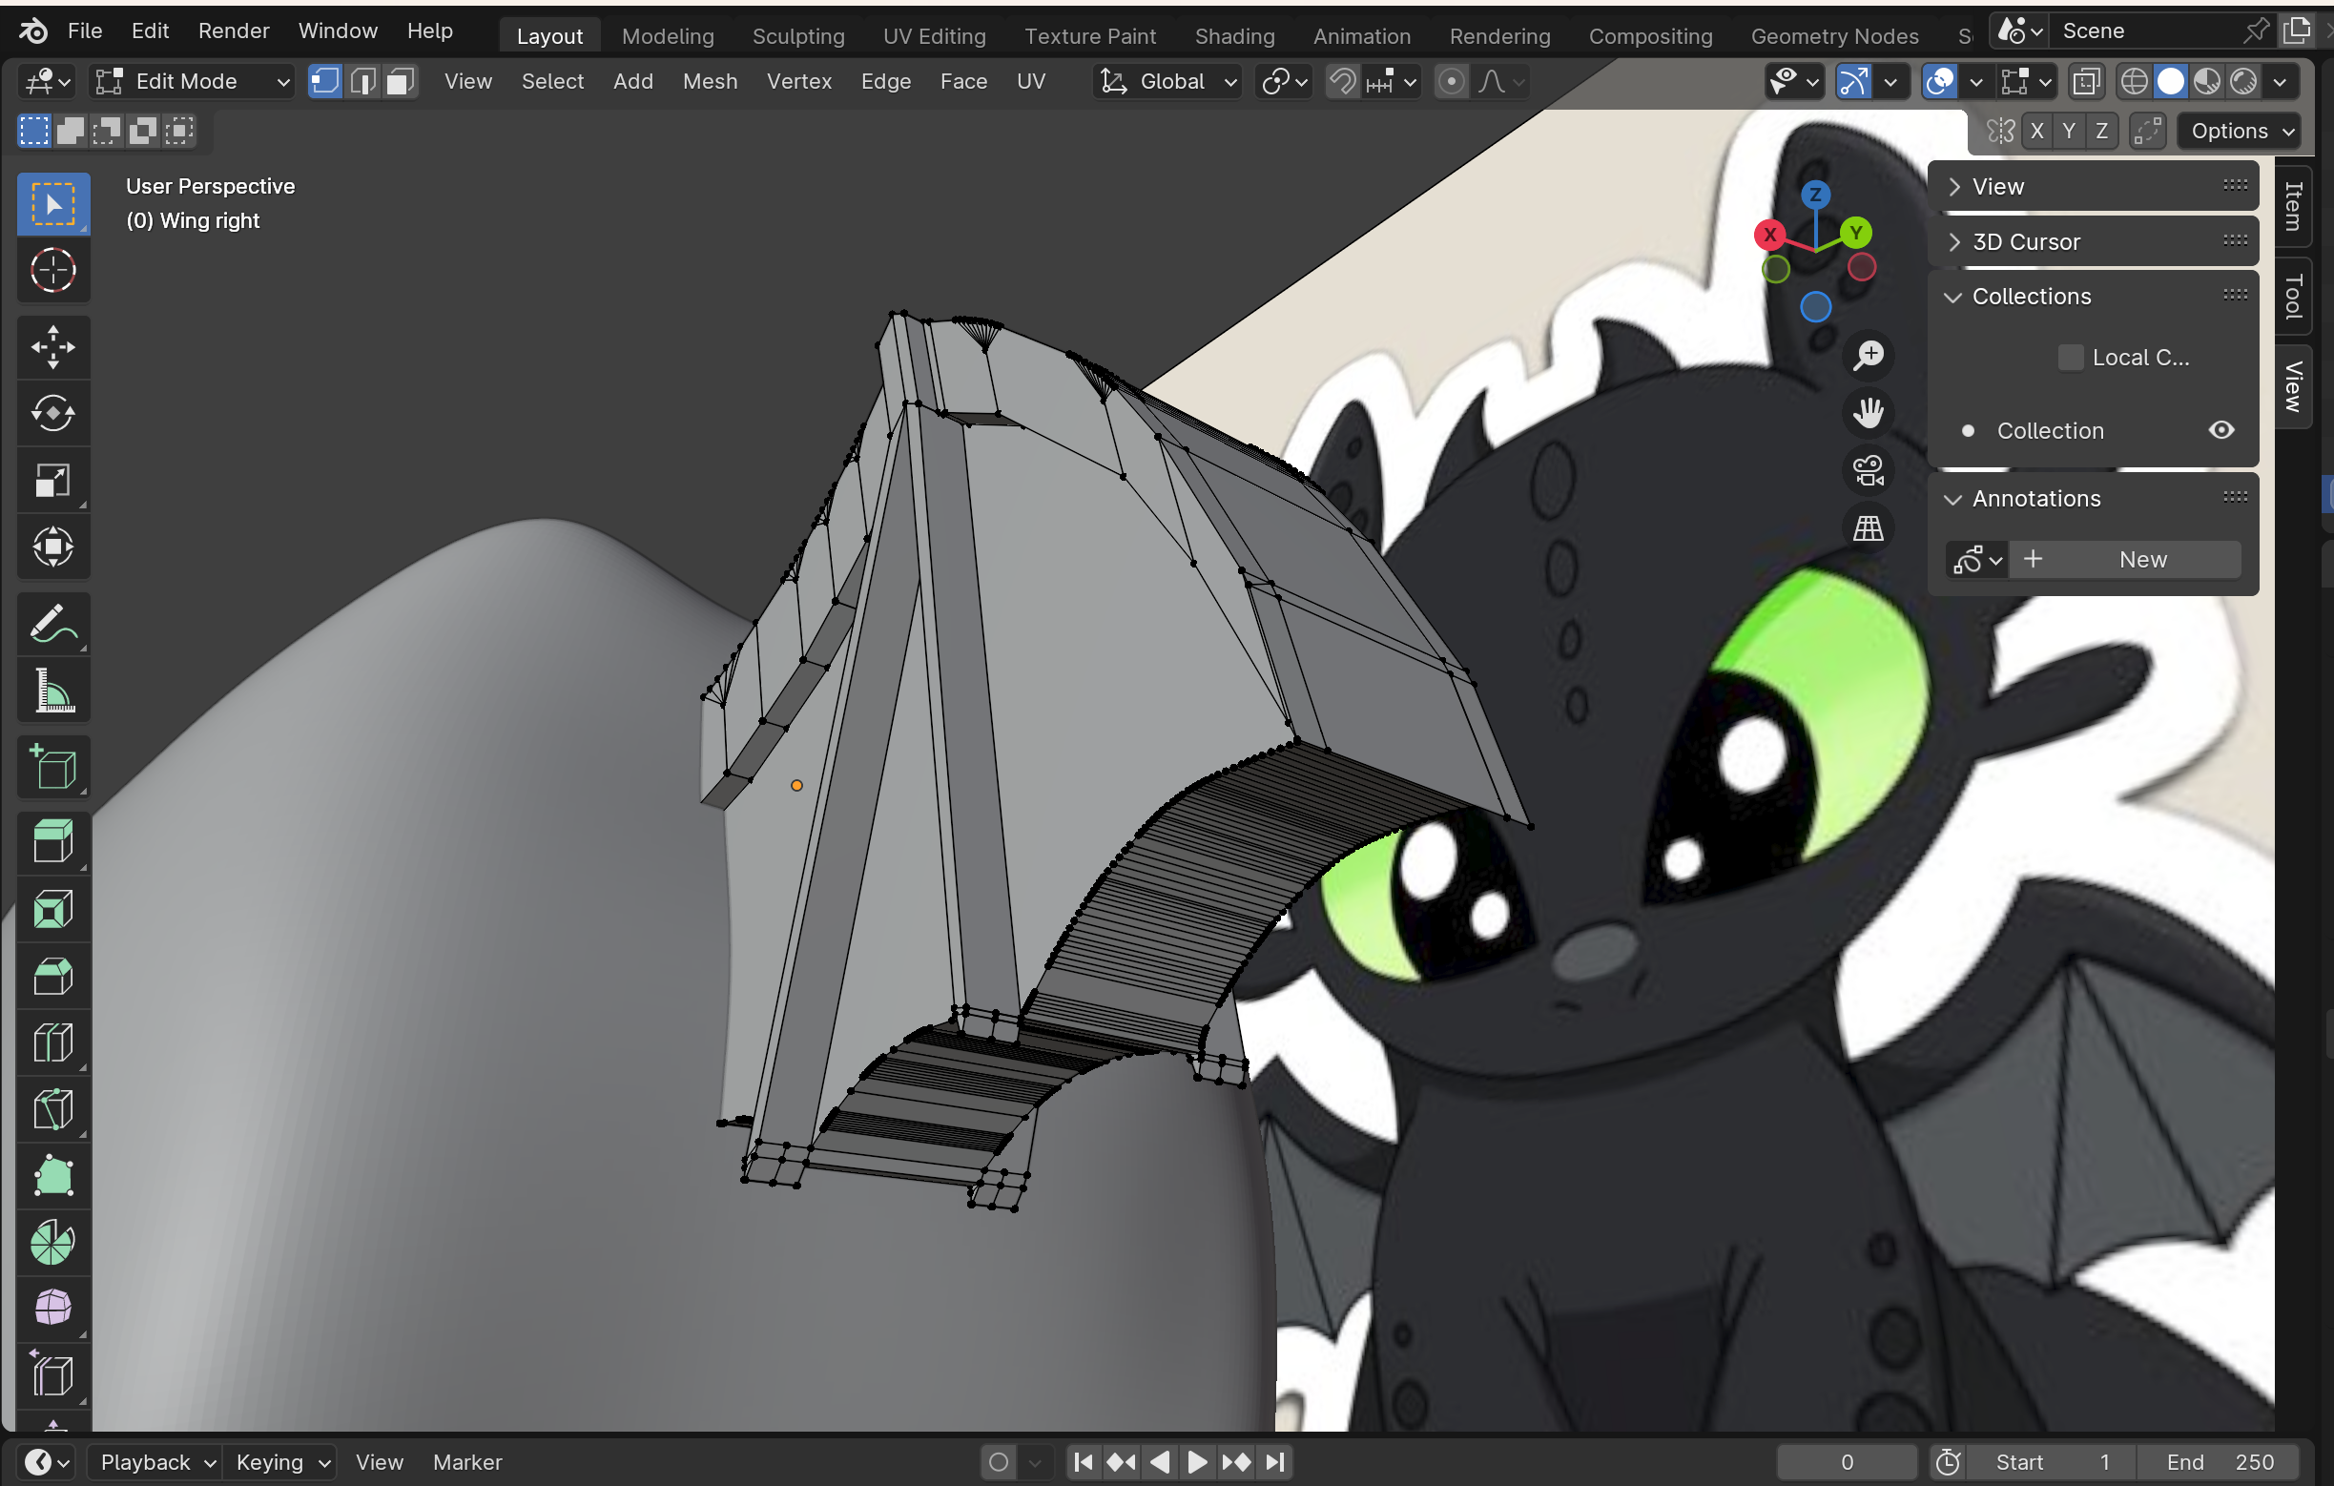Activate the Loop Cut tool
2334x1486 pixels.
pos(53,1043)
